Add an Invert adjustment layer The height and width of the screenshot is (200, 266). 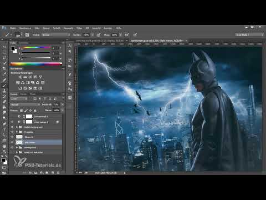coord(20,88)
